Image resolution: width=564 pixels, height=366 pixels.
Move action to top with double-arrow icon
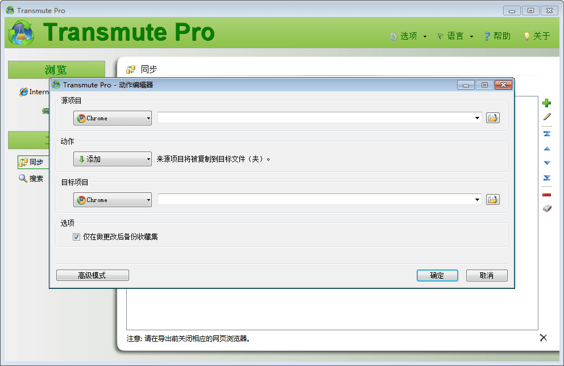547,134
